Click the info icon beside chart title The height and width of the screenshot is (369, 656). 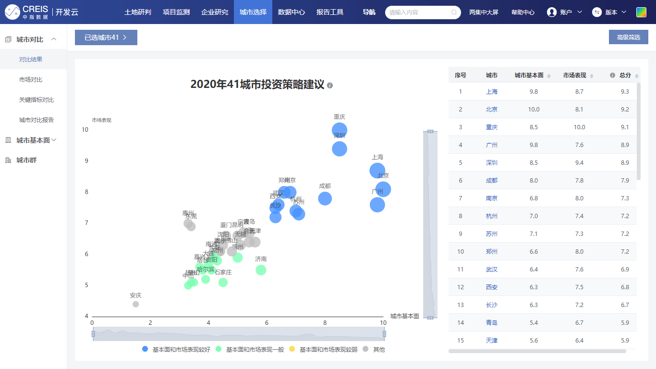[330, 86]
